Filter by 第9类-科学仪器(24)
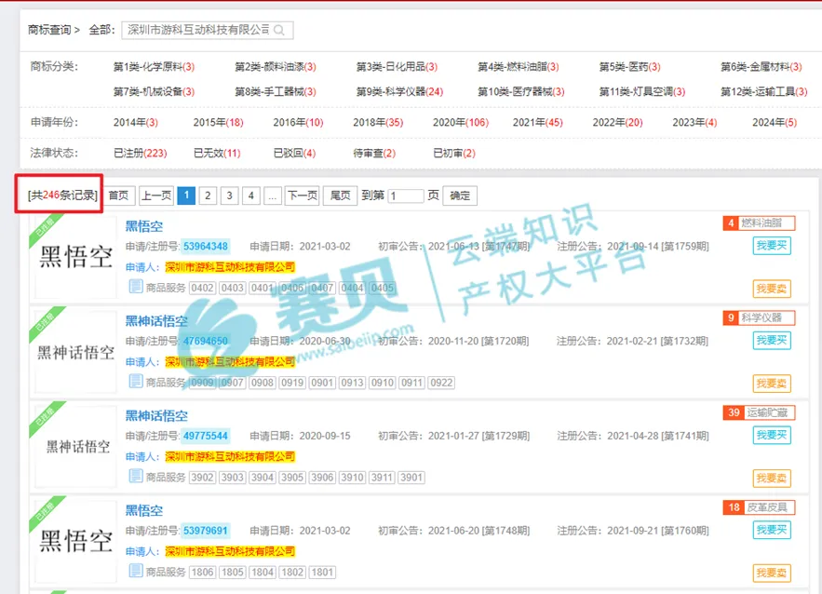Viewport: 822px width, 594px height. (399, 92)
